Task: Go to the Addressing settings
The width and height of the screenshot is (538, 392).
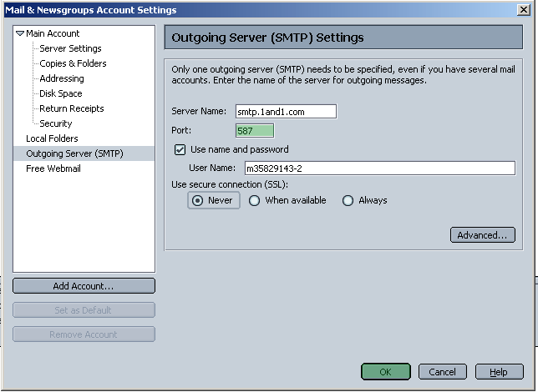Action: tap(62, 78)
